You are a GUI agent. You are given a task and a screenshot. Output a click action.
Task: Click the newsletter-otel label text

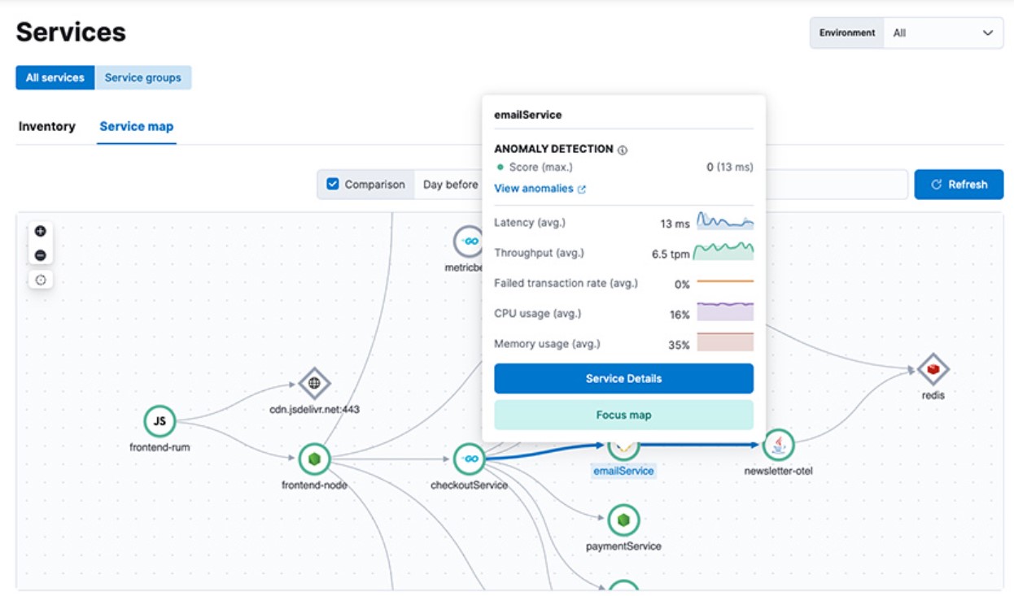(x=779, y=471)
